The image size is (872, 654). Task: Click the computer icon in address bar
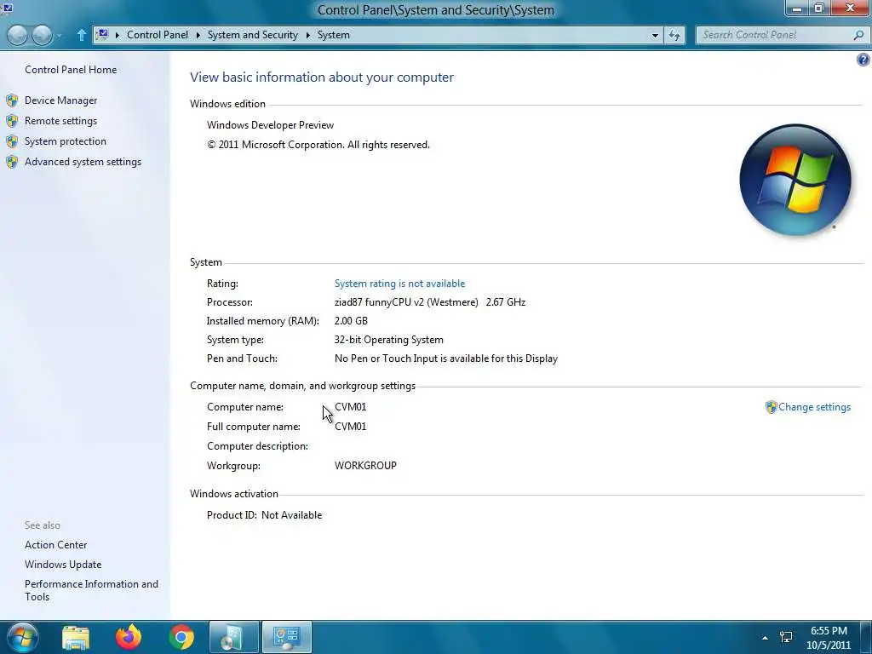(102, 34)
